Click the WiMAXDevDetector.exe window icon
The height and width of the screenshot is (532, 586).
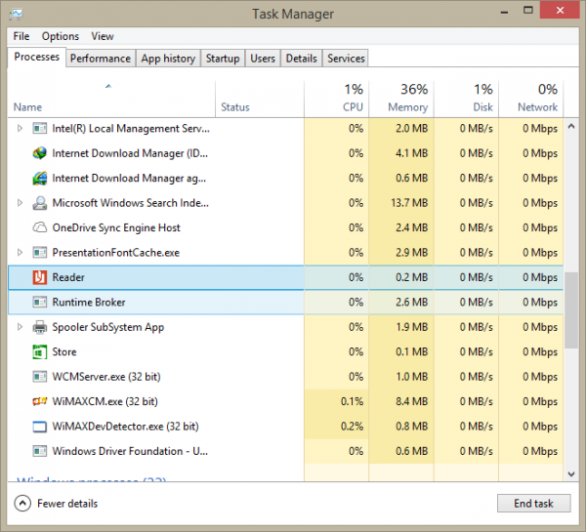click(40, 427)
